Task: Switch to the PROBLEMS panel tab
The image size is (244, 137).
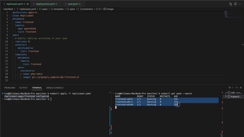Action: 10,88
